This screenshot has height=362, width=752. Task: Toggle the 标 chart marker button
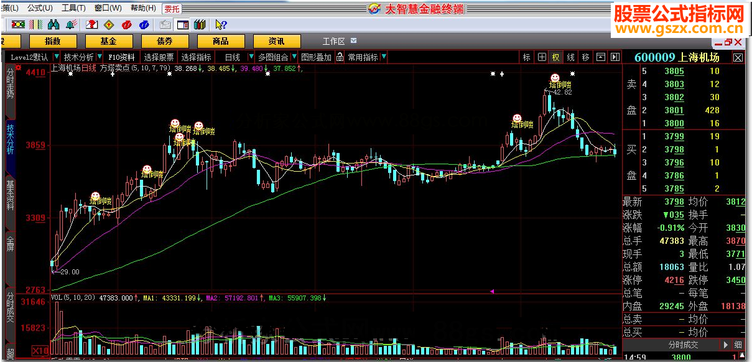tap(527, 57)
